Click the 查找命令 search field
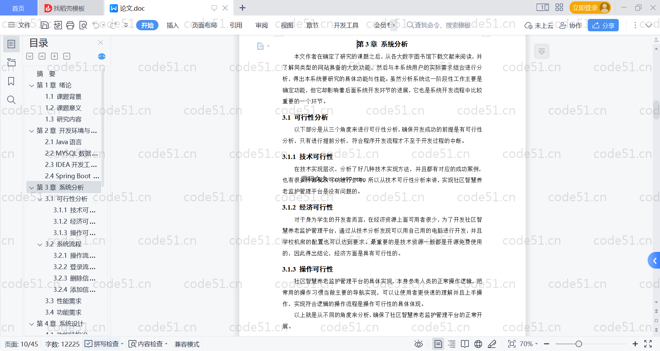660x351 pixels. point(439,25)
